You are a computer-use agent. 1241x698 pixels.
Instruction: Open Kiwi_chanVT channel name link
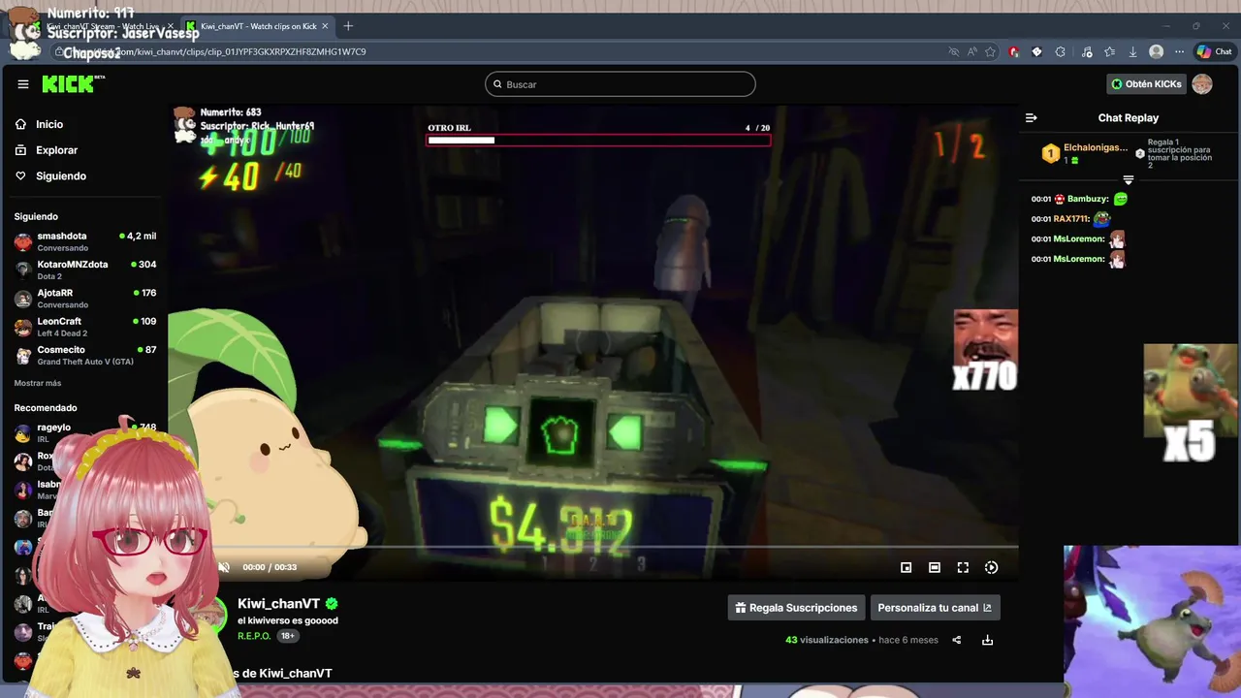[x=278, y=604]
